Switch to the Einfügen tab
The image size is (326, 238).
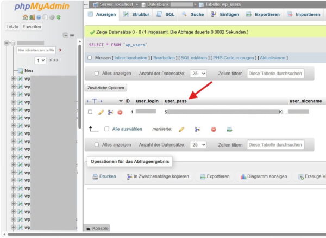point(225,14)
